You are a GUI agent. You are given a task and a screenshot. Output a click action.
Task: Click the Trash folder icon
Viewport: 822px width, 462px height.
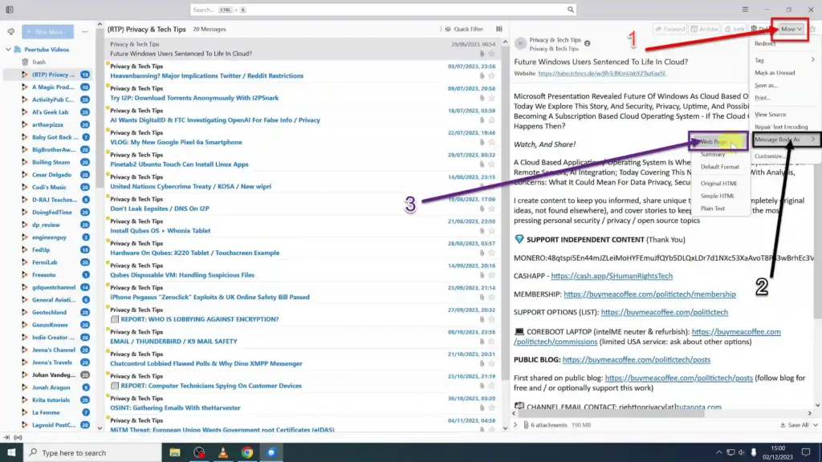point(25,62)
